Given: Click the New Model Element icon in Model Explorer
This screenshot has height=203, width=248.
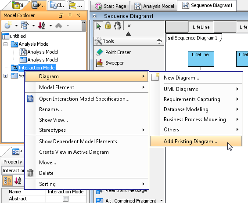Looking at the screenshot, I should 8,25.
